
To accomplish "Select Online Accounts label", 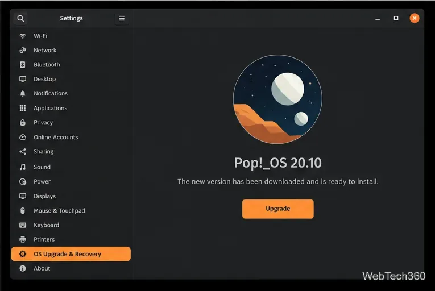I will pyautogui.click(x=56, y=137).
